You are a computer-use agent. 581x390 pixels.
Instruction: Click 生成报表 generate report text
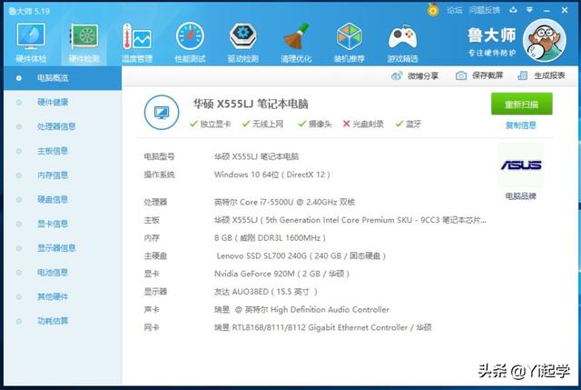(549, 75)
